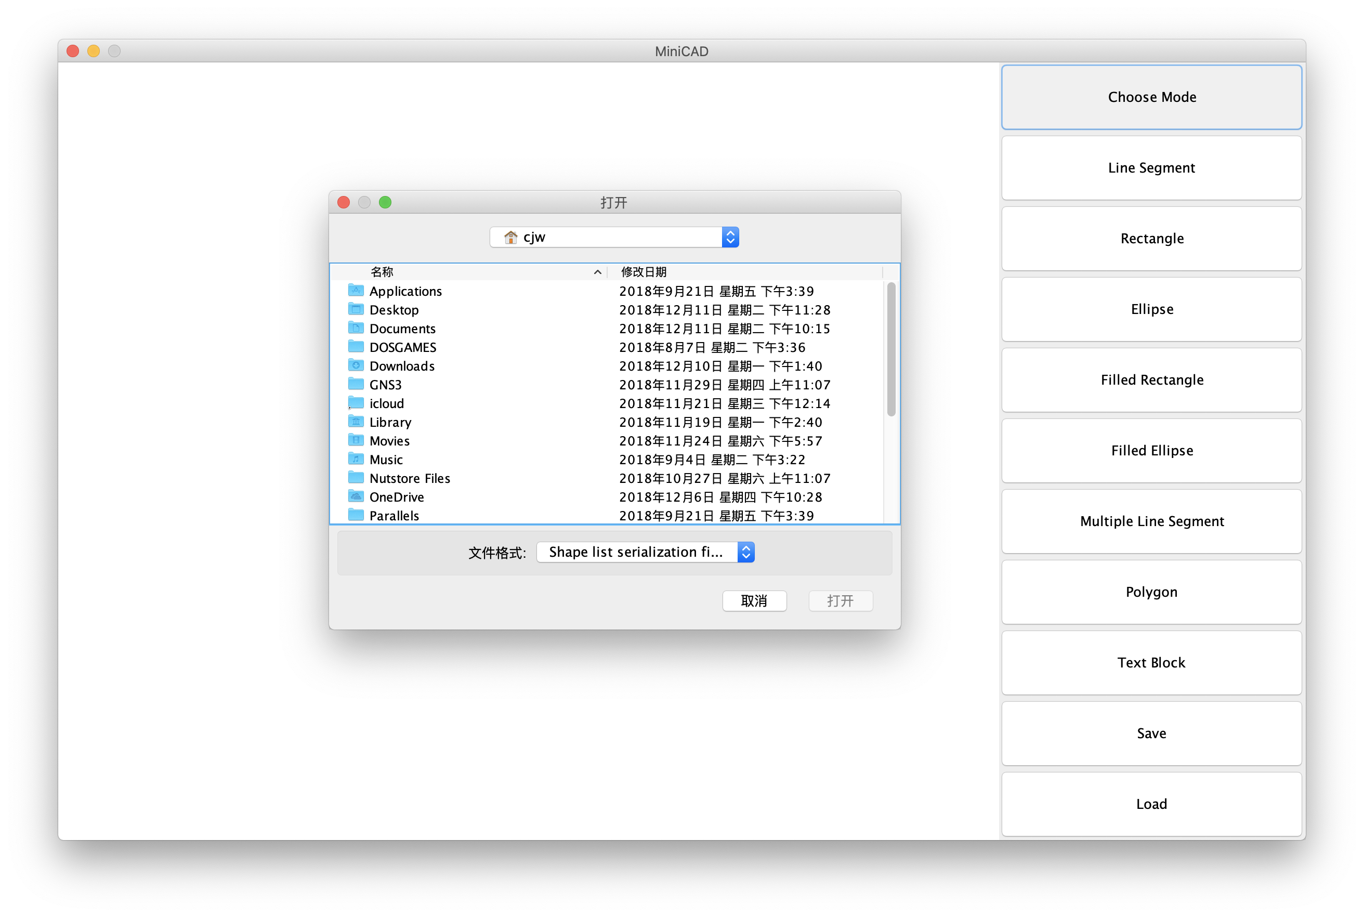
Task: Click the Text Block button
Action: (1151, 663)
